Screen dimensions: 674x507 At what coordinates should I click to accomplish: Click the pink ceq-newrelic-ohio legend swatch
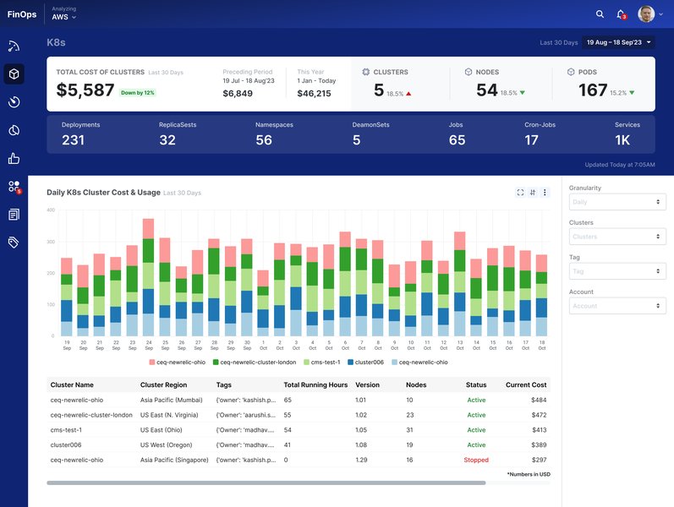[151, 363]
